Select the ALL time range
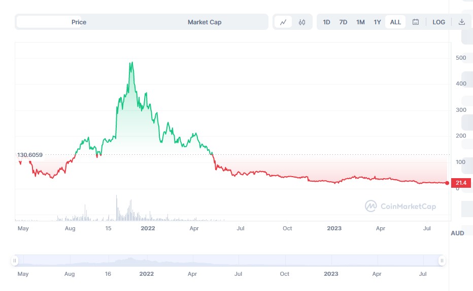Viewport: 473px width, 291px height. coord(395,22)
